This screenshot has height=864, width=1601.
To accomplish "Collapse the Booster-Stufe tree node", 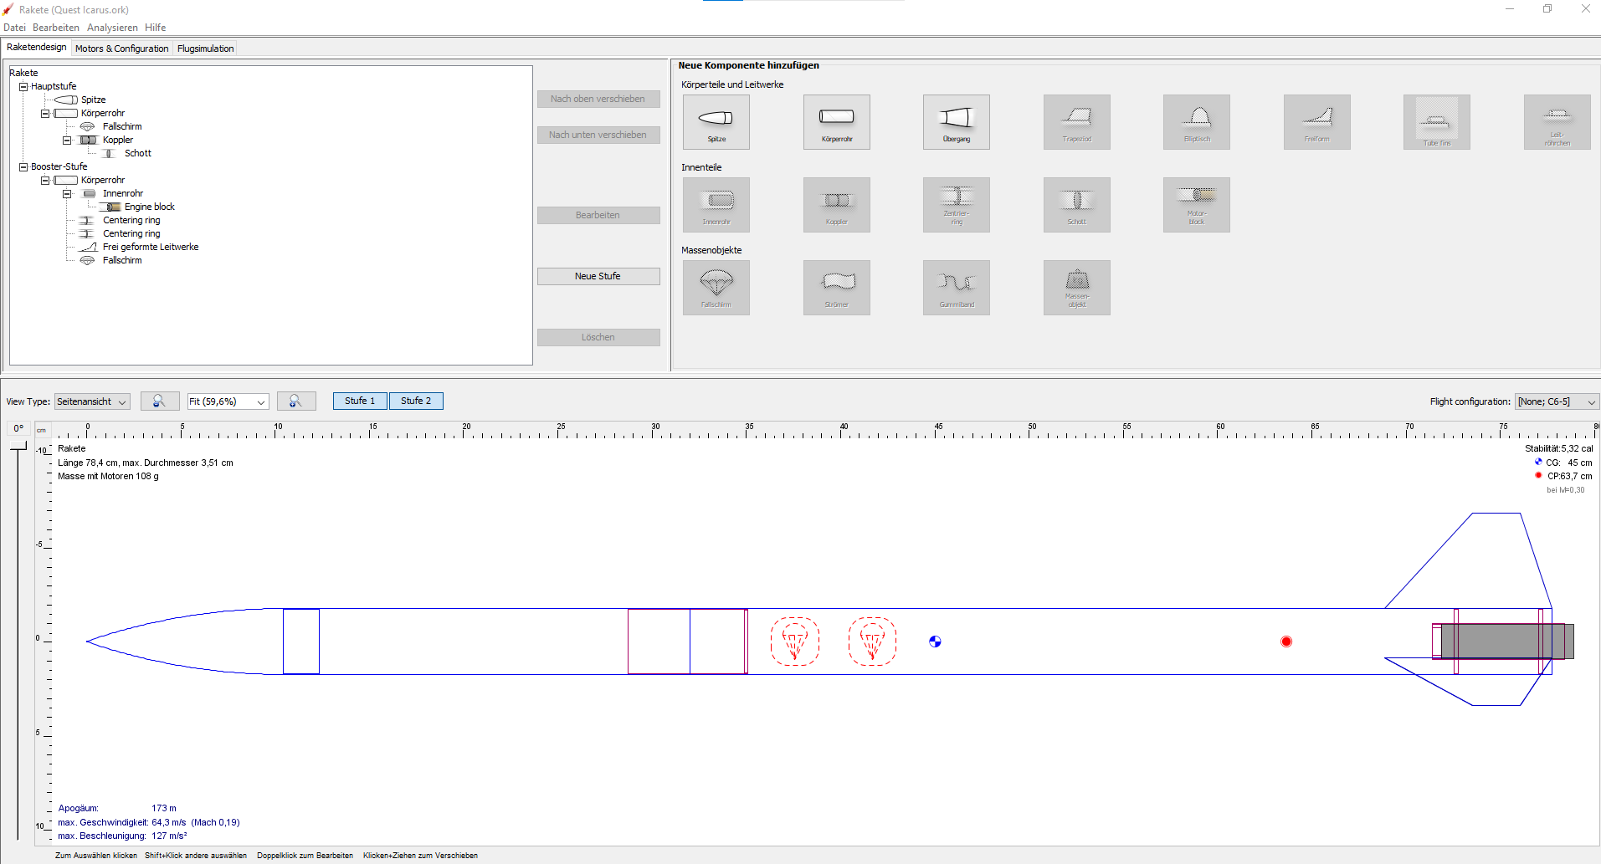I will [23, 166].
